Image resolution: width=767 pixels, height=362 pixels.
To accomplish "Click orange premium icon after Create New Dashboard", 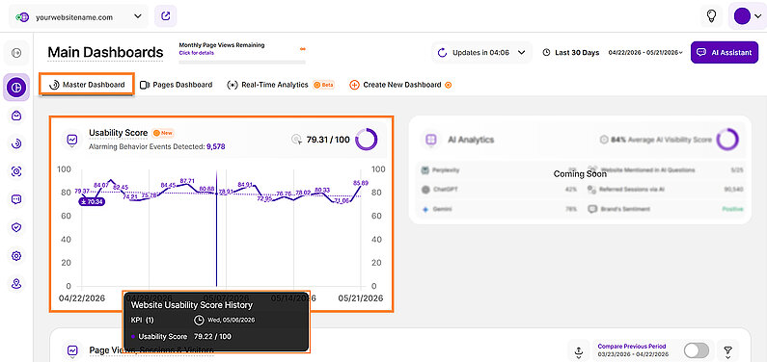I will 448,85.
